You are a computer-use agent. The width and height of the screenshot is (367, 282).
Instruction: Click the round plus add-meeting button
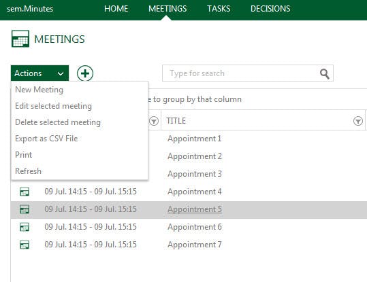coord(85,73)
